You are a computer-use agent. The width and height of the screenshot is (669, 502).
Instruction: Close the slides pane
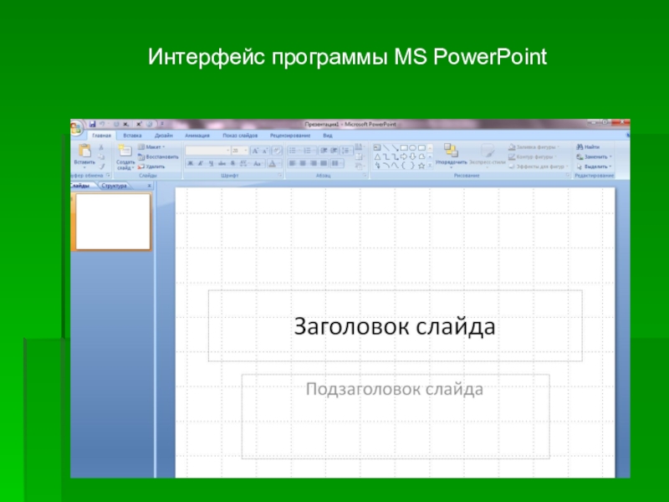tap(150, 186)
